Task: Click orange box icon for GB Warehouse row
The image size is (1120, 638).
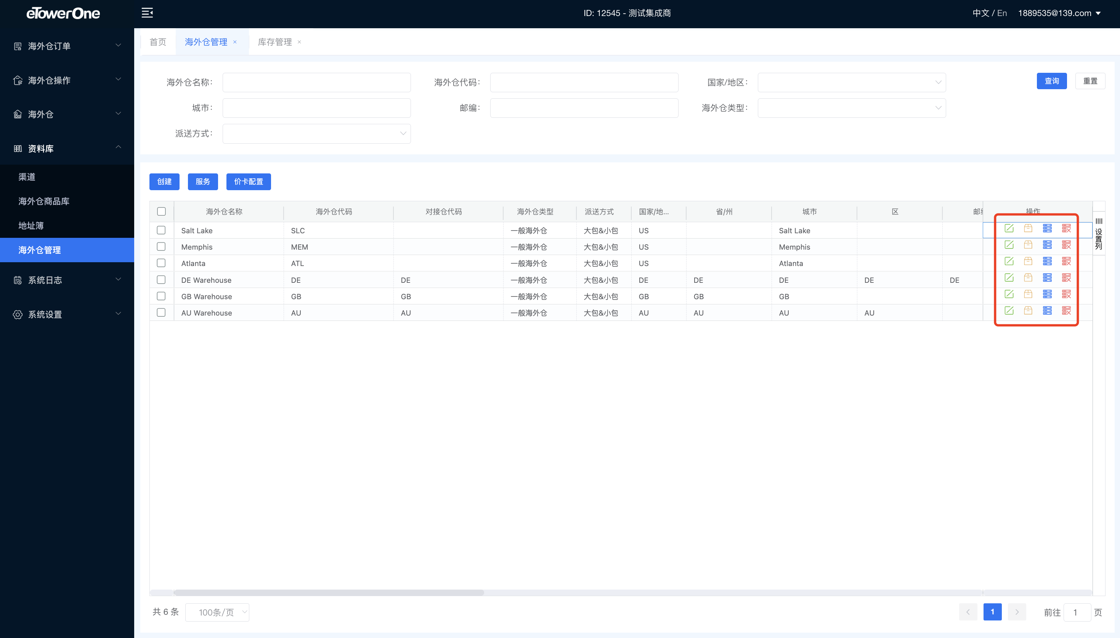Action: 1028,294
